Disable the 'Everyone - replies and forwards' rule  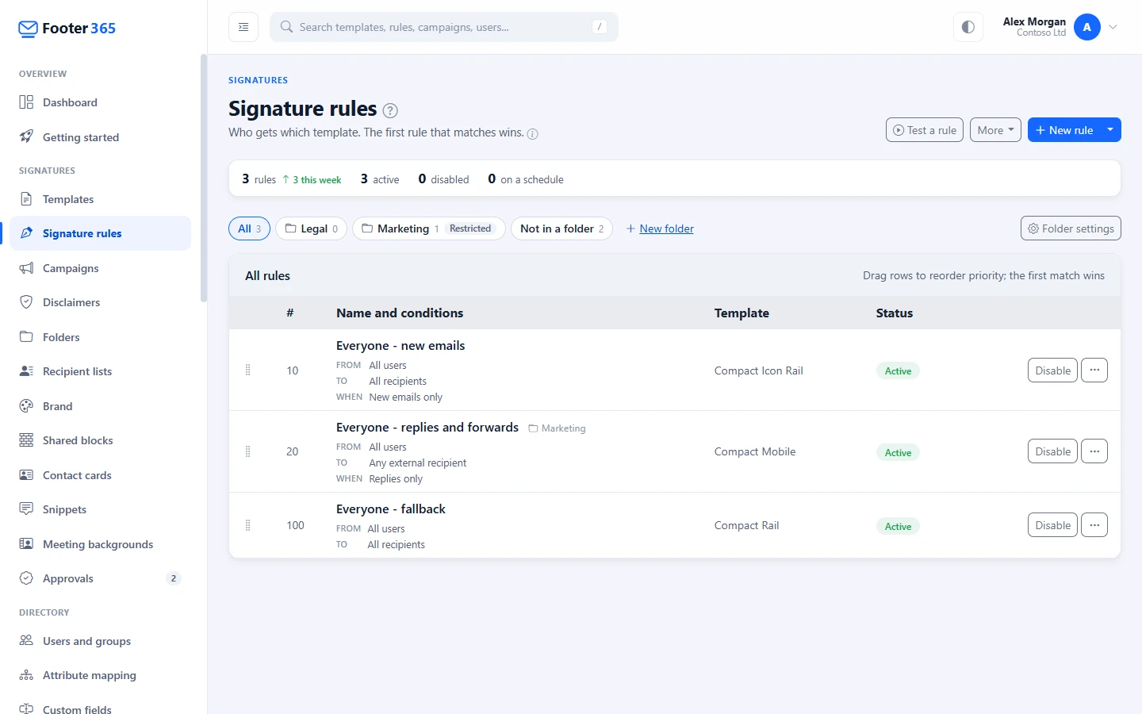[x=1052, y=451]
